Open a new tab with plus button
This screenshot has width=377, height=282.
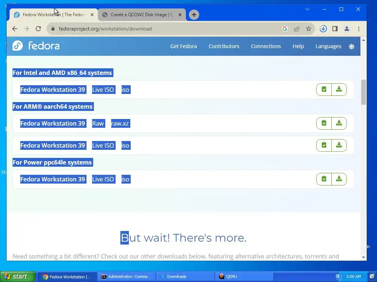point(194,15)
